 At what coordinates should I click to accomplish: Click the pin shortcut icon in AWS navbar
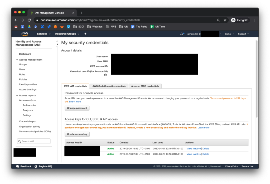[85, 34]
